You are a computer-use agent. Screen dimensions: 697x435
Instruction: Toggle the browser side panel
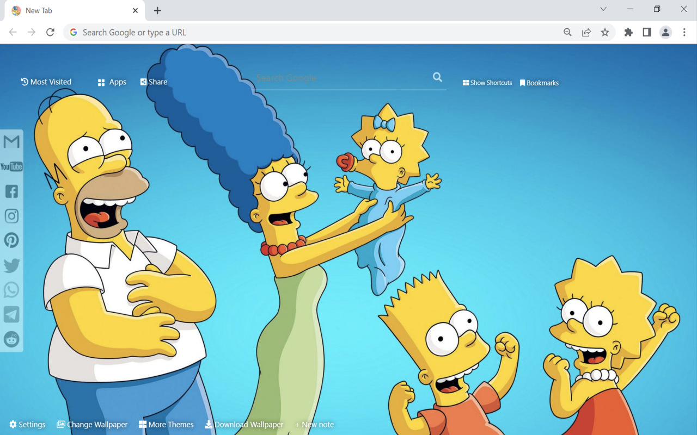click(647, 33)
